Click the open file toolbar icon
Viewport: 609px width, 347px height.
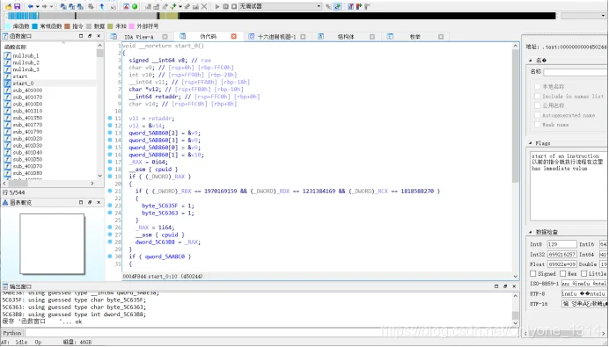(9, 7)
